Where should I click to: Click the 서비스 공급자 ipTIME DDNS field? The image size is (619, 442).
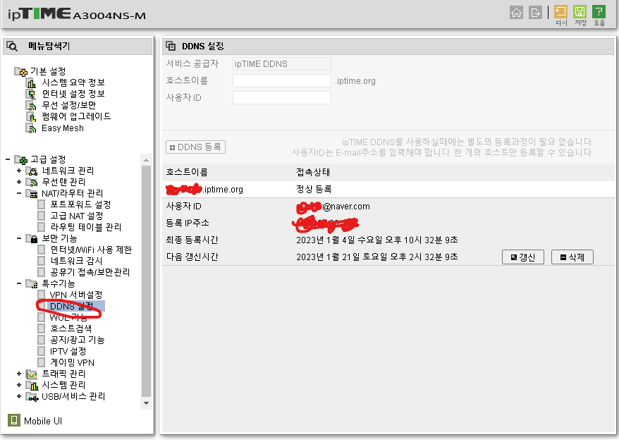pos(282,64)
